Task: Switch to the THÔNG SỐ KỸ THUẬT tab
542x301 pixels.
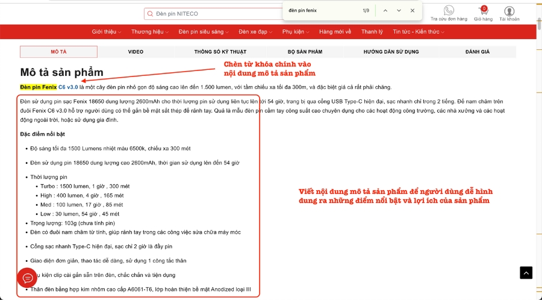Action: point(219,52)
